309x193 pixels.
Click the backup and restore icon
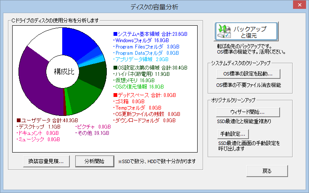(x=224, y=32)
